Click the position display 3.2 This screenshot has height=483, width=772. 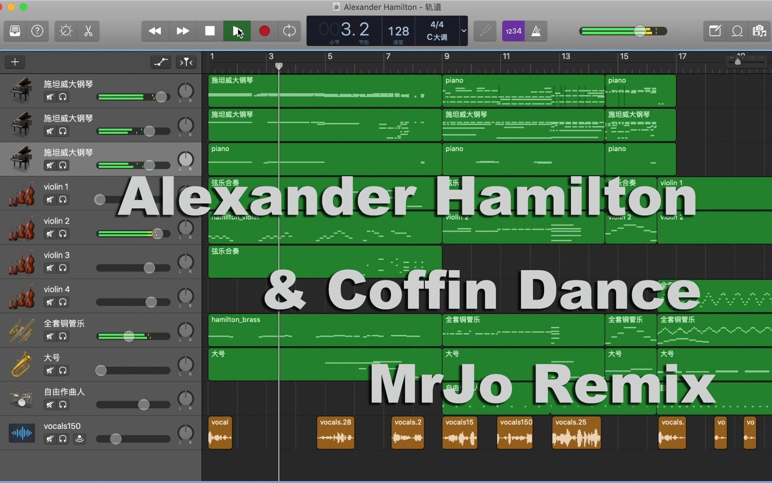pos(355,30)
